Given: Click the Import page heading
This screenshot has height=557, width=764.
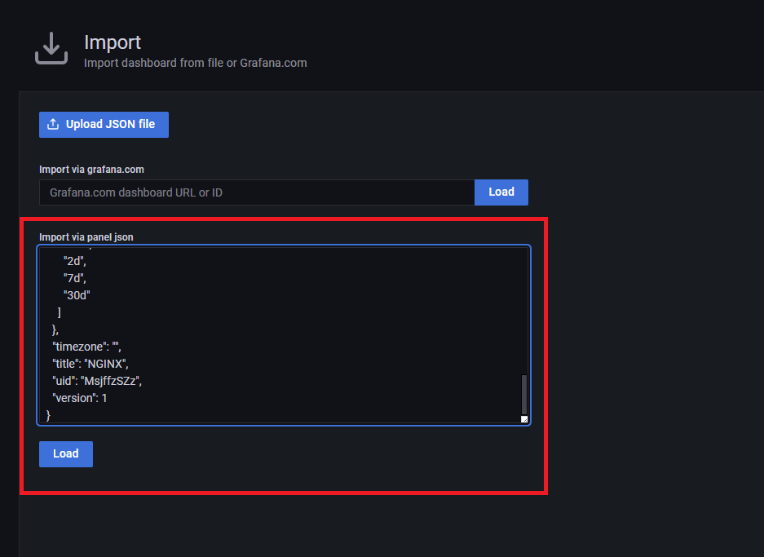Looking at the screenshot, I should [113, 42].
